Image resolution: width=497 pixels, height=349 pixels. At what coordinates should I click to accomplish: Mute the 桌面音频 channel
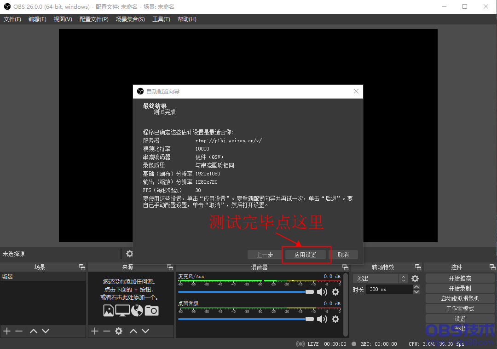(x=322, y=319)
